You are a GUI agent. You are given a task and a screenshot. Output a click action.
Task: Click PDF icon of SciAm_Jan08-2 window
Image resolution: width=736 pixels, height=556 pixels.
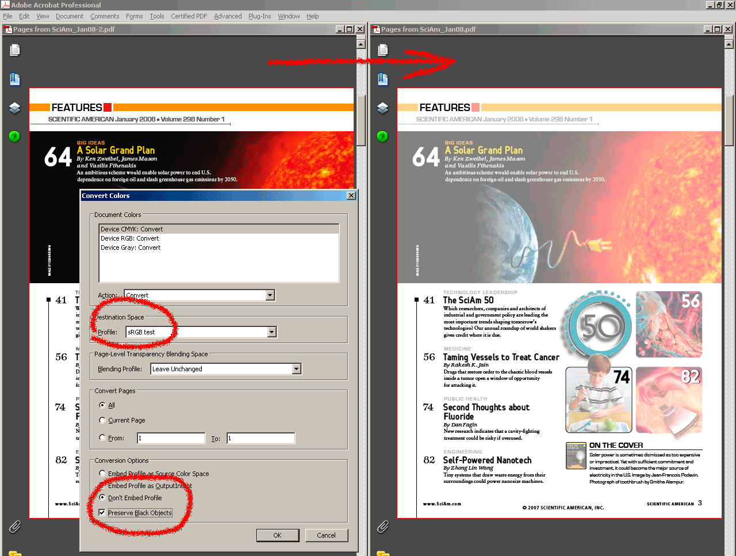point(8,29)
